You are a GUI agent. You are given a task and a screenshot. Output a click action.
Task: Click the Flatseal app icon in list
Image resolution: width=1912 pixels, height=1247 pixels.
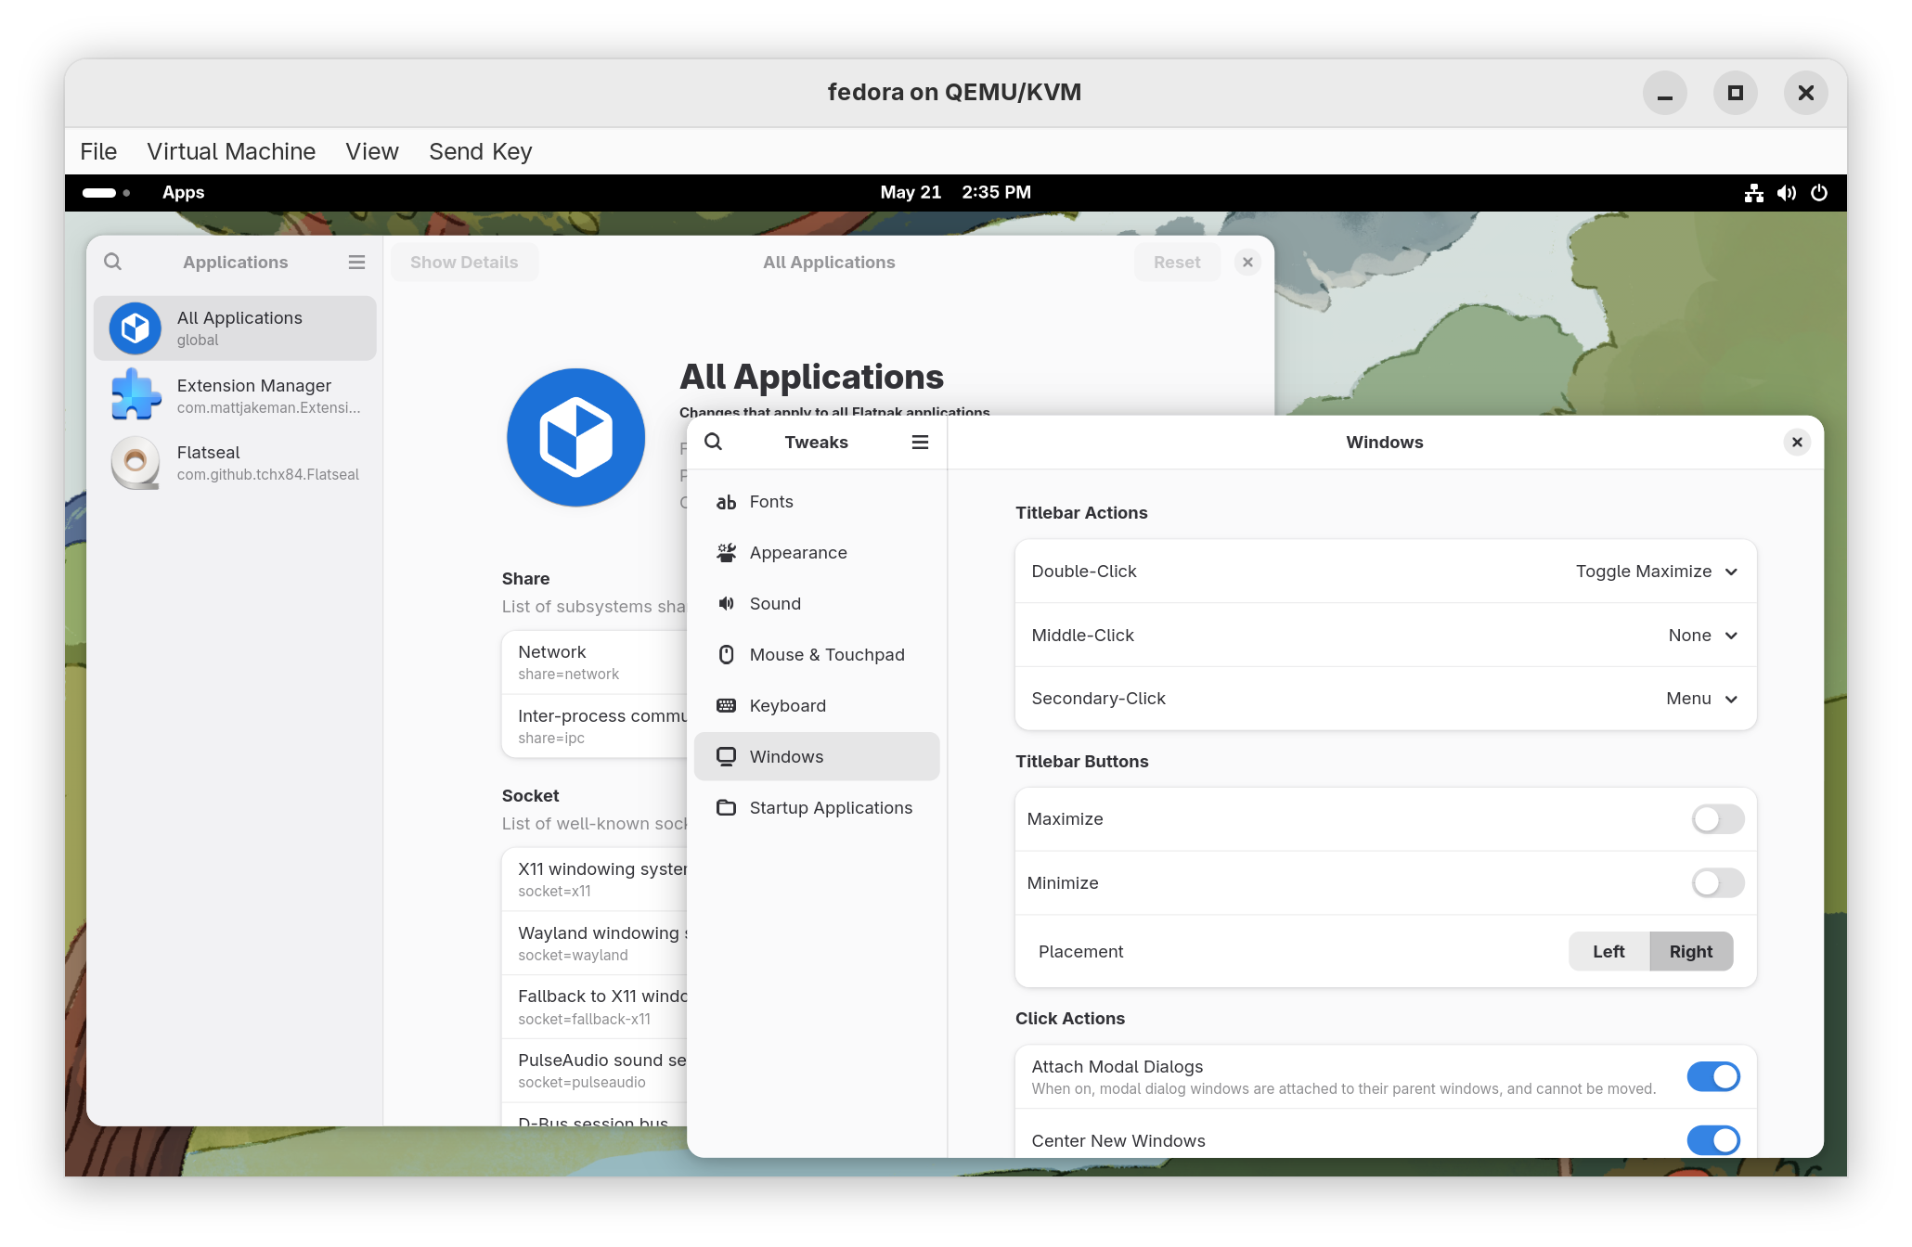[136, 462]
